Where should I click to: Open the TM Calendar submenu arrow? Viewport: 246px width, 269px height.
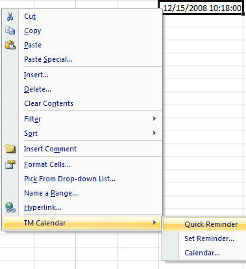point(154,223)
